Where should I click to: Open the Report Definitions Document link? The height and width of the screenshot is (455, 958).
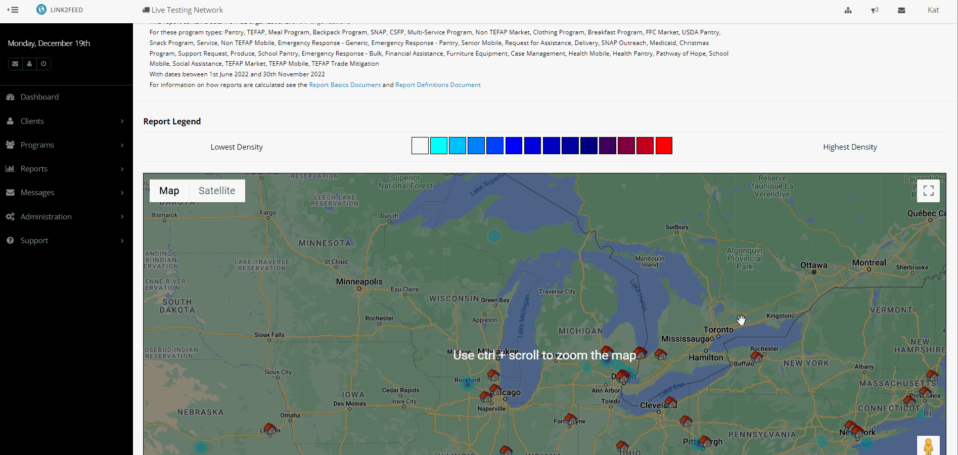[x=438, y=85]
